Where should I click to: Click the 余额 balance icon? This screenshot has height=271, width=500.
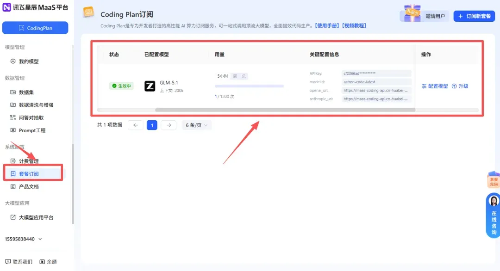[42, 261]
